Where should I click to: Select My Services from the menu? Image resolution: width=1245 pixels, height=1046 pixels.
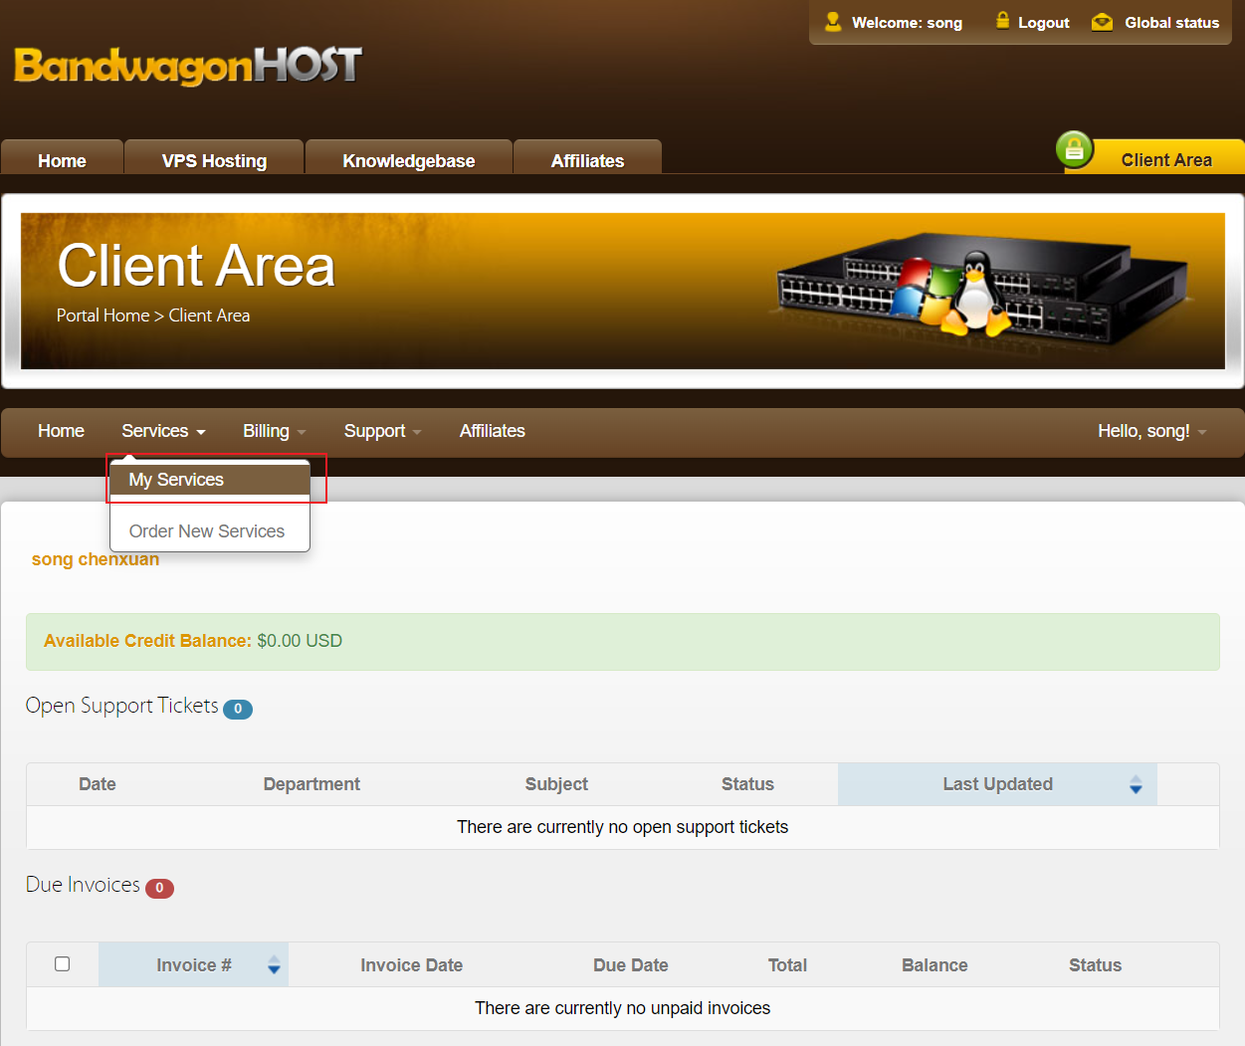[x=177, y=480]
